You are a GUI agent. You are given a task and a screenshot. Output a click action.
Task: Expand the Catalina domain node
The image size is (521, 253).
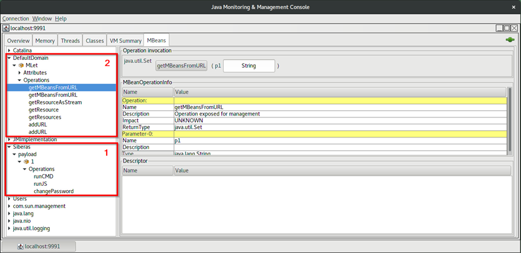tap(9, 50)
